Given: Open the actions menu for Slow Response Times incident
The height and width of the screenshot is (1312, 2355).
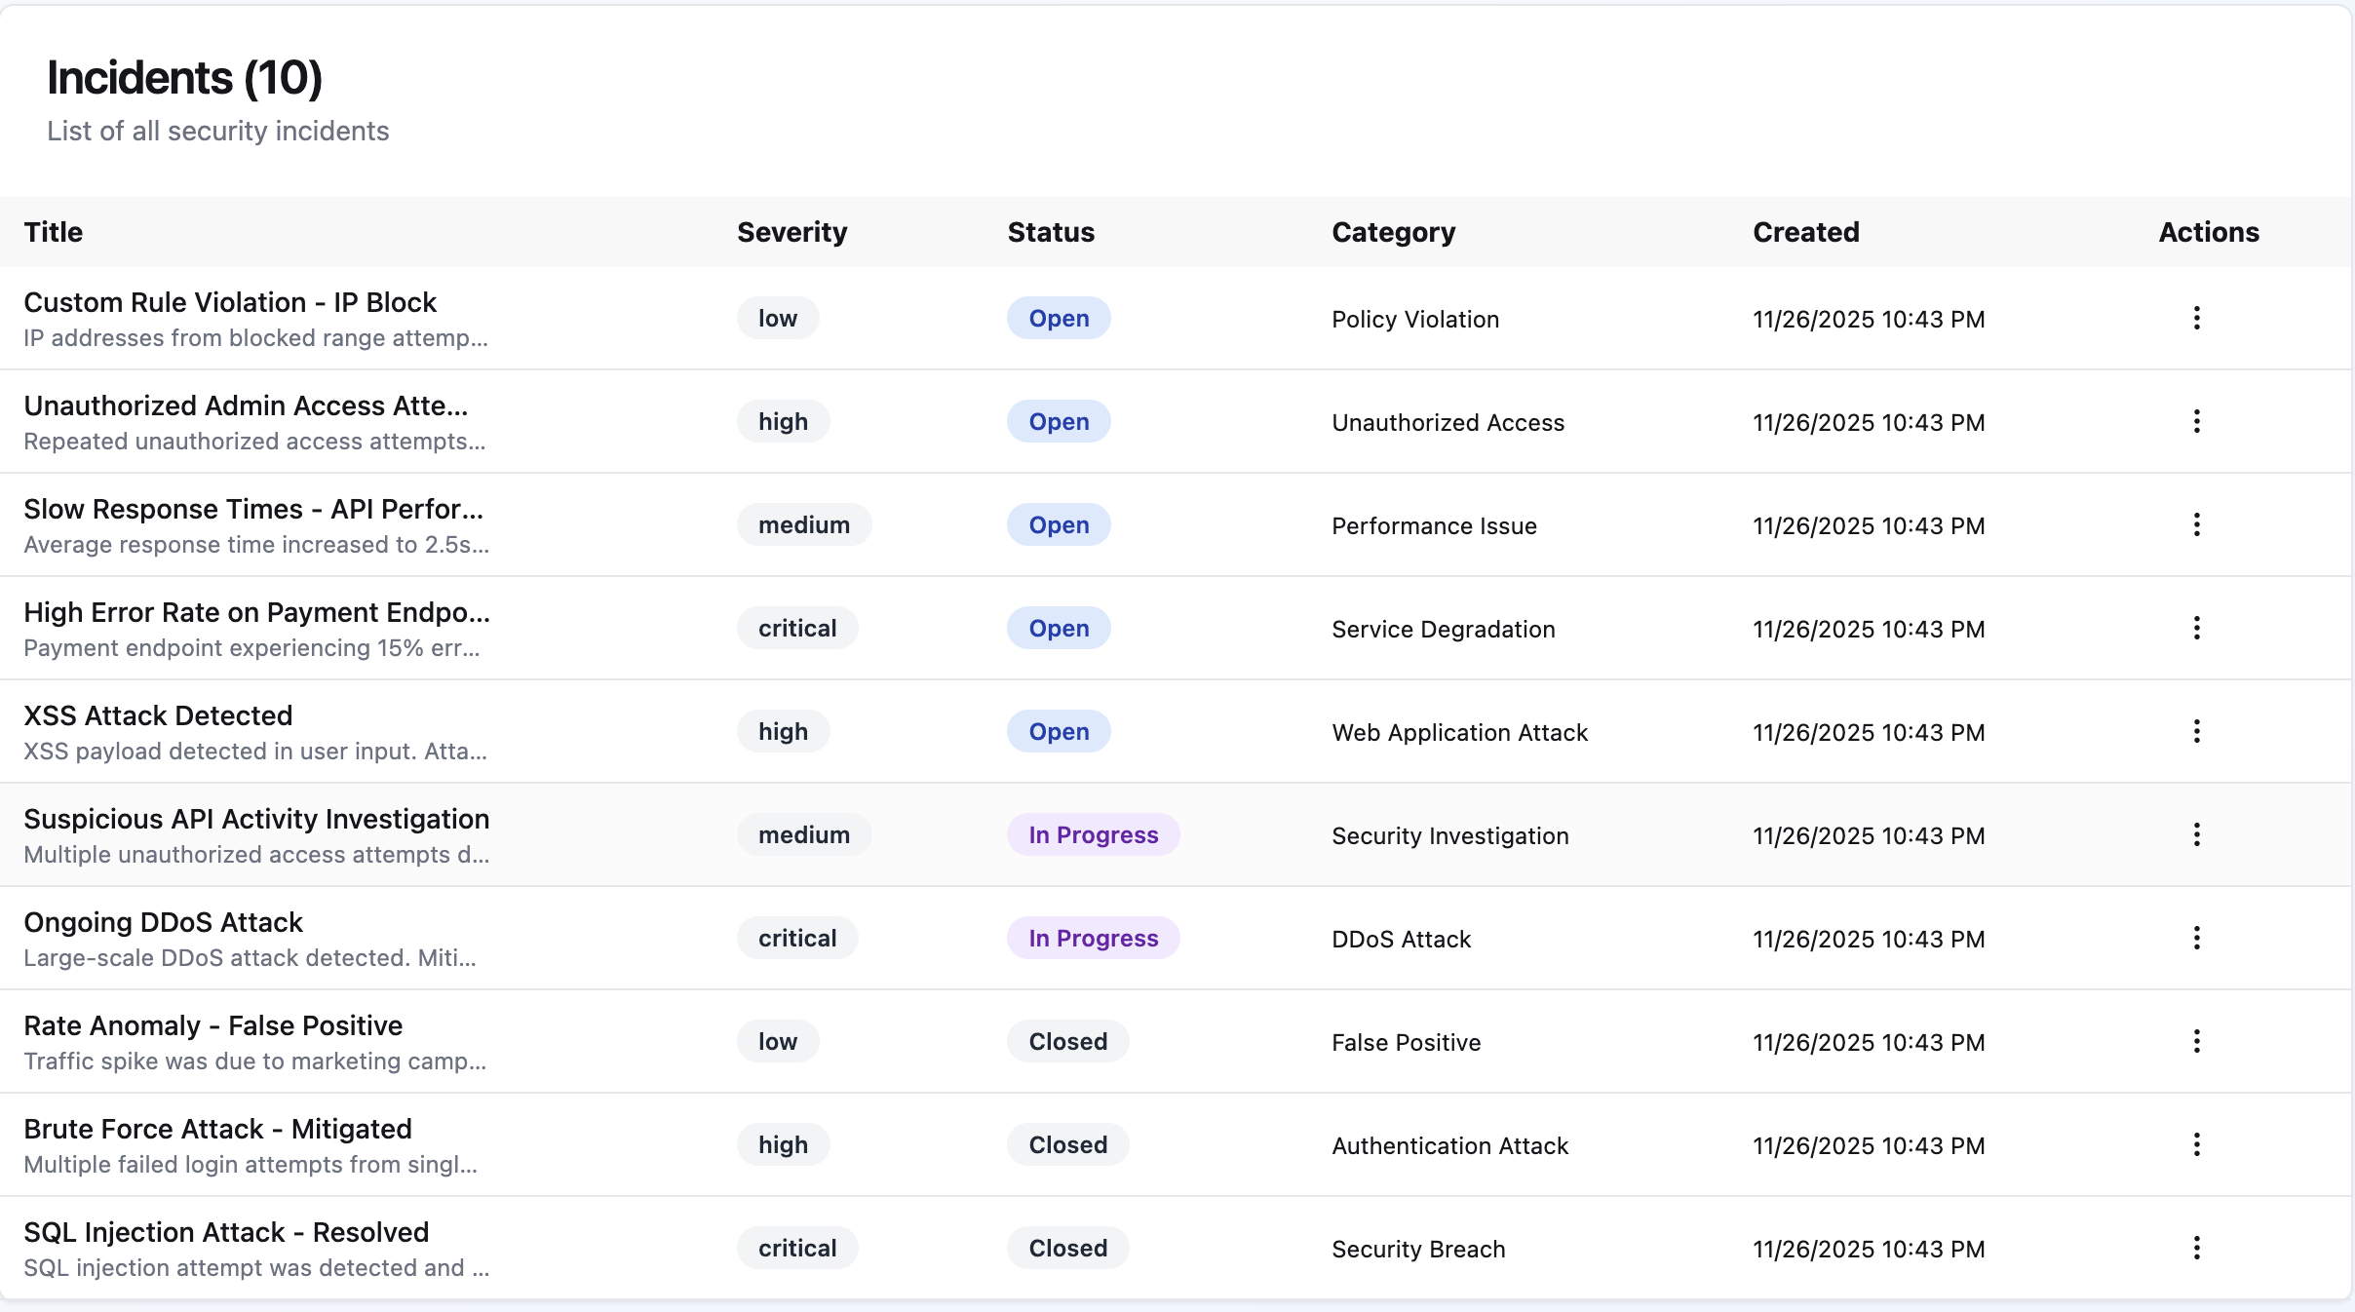Looking at the screenshot, I should click(x=2196, y=524).
